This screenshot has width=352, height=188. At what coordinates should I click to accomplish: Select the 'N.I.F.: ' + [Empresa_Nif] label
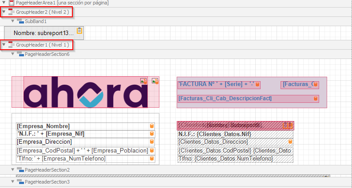pos(85,134)
